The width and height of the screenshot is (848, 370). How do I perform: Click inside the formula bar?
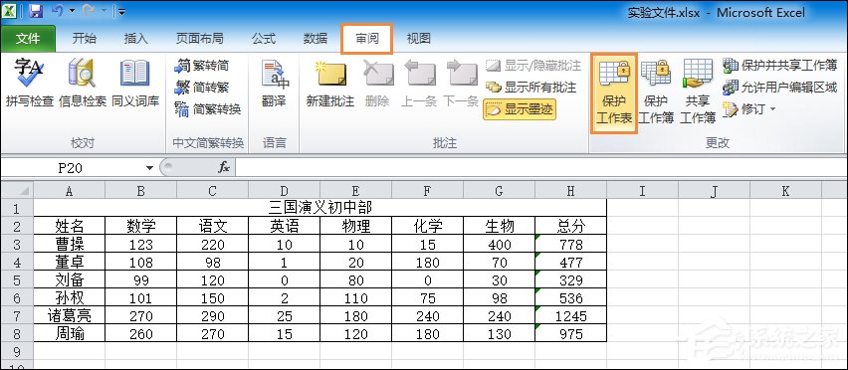(x=540, y=168)
